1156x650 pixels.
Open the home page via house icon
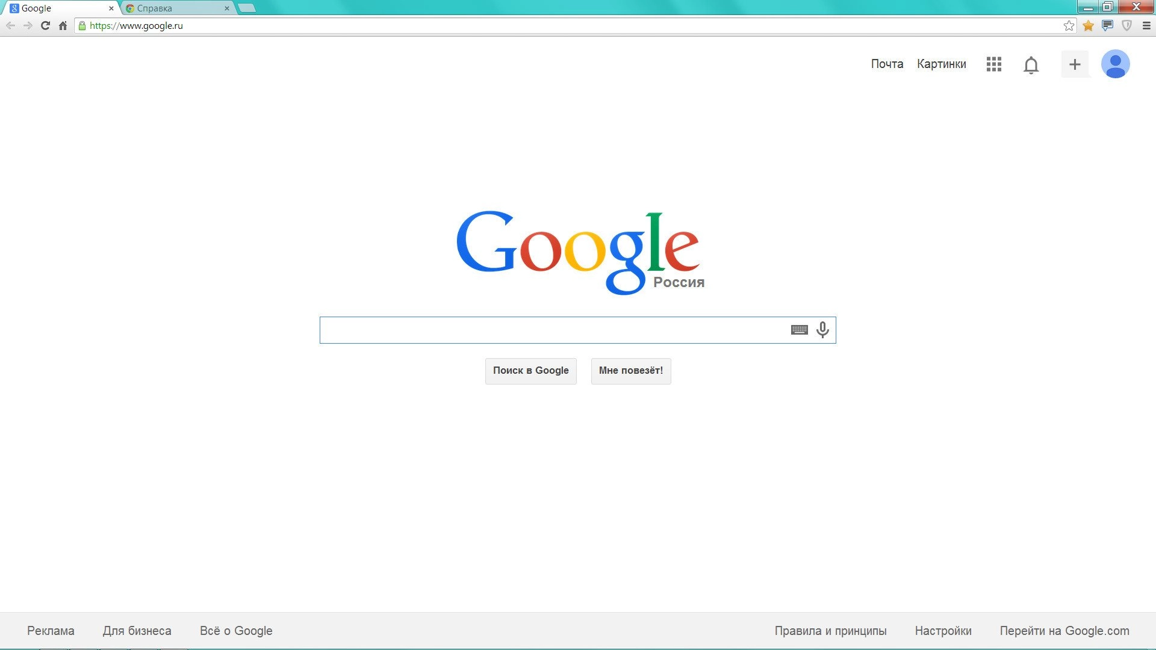[63, 25]
